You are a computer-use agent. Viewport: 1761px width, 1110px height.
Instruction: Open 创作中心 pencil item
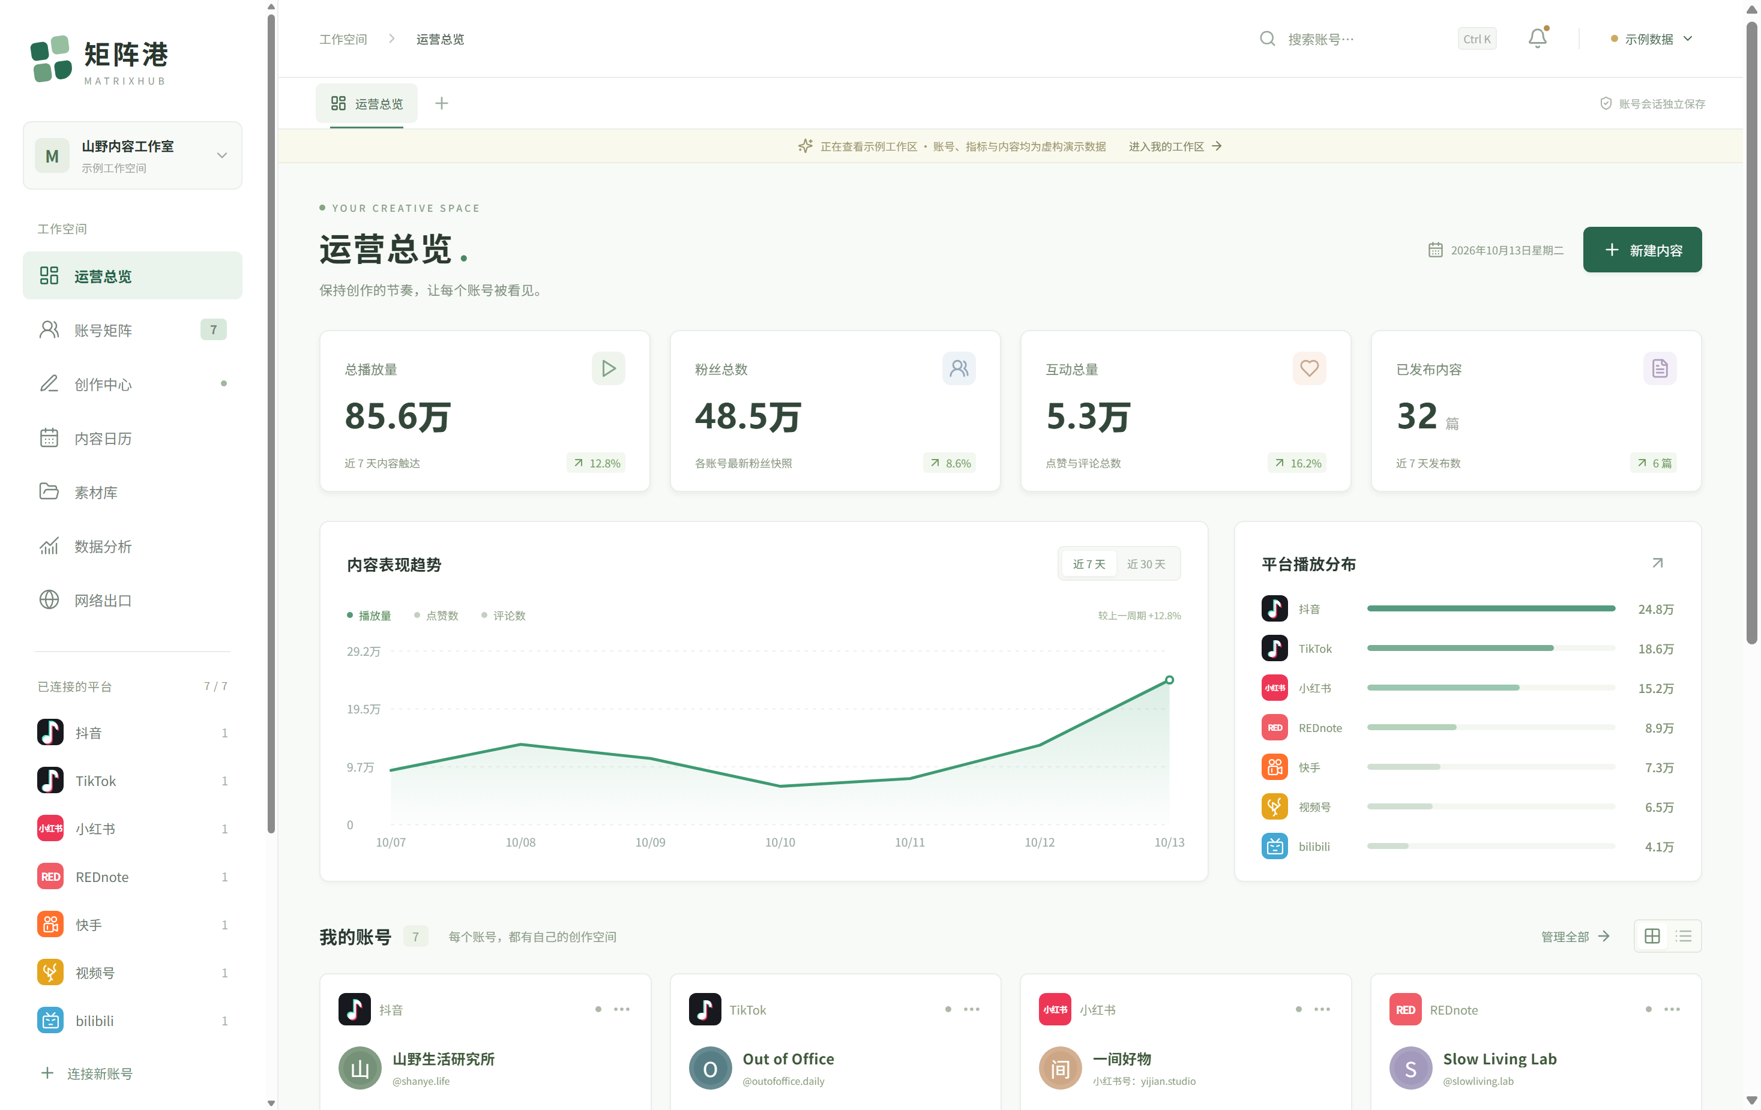(133, 384)
